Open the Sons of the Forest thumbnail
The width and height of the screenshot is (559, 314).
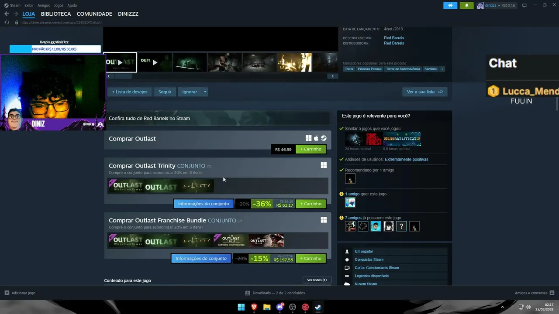click(x=364, y=139)
